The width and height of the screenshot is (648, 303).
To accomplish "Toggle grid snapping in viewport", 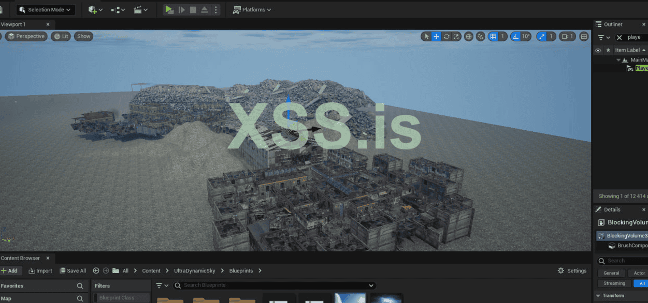I will point(493,36).
